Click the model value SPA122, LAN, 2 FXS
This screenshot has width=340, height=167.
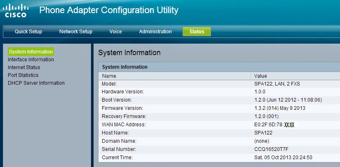(279, 84)
